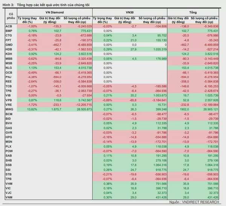Select the GMD ticker row label

tap(9, 45)
